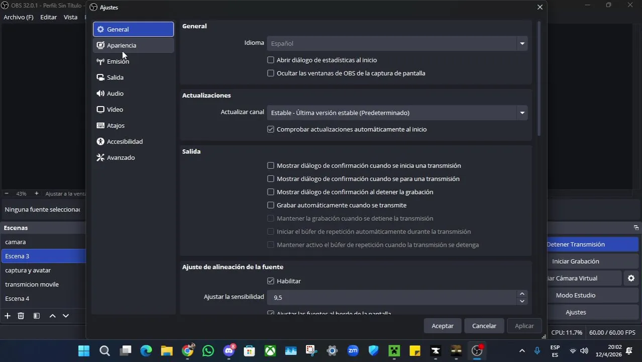
Task: Open WhatsApp from the taskbar
Action: click(208, 350)
